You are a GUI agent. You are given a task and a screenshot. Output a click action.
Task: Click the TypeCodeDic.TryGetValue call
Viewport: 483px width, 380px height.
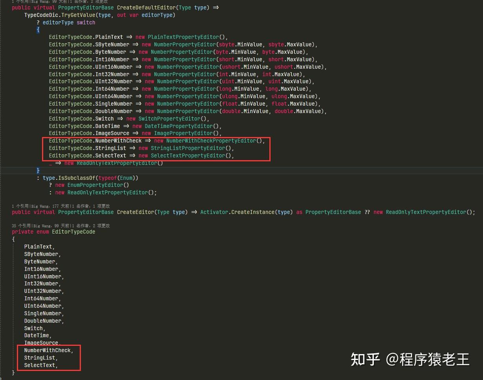point(59,15)
